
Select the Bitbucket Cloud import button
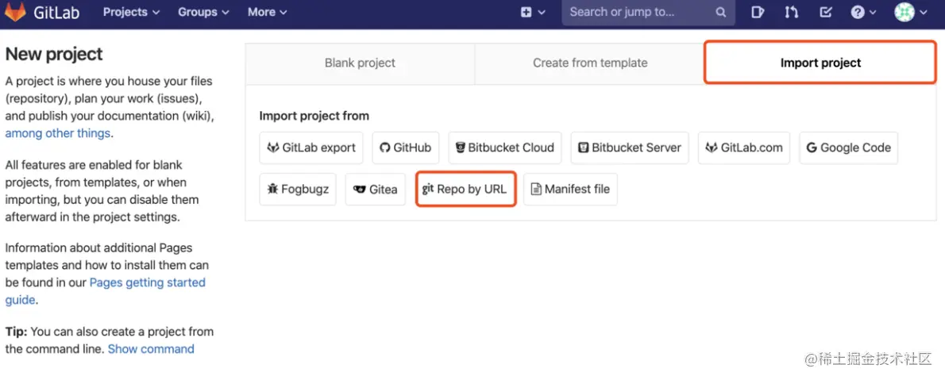(x=504, y=148)
